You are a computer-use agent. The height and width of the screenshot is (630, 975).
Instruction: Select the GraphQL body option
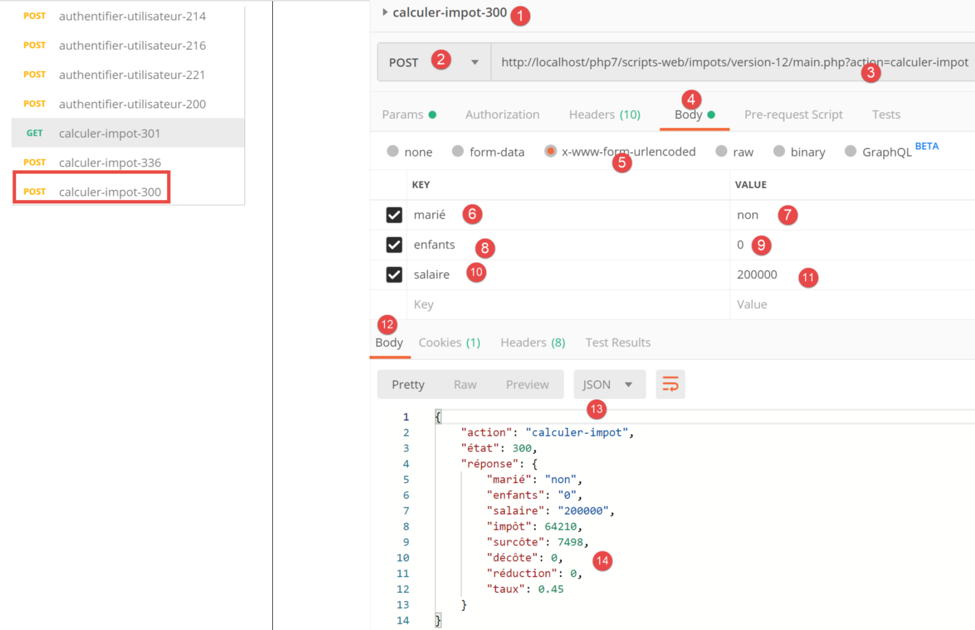[x=851, y=152]
